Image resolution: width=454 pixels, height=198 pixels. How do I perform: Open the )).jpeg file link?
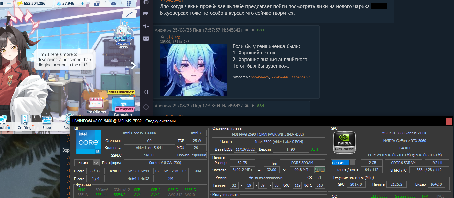pyautogui.click(x=174, y=37)
